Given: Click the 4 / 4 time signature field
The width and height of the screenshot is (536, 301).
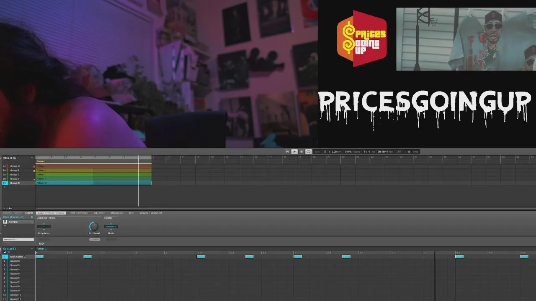Looking at the screenshot, I should (x=367, y=152).
